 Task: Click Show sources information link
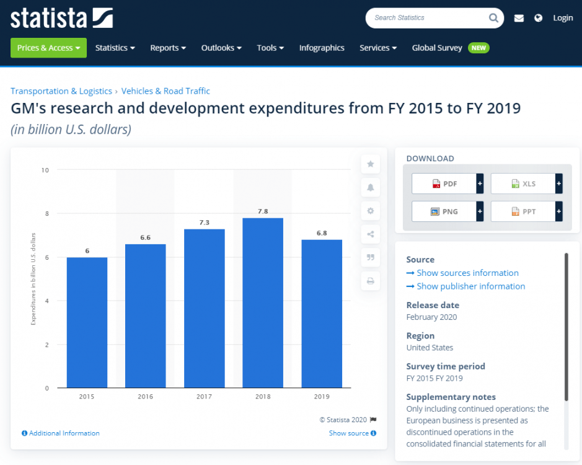click(467, 273)
